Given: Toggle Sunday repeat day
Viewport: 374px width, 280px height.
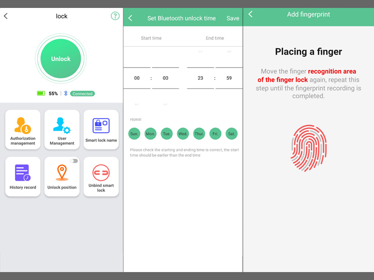Looking at the screenshot, I should click(134, 133).
